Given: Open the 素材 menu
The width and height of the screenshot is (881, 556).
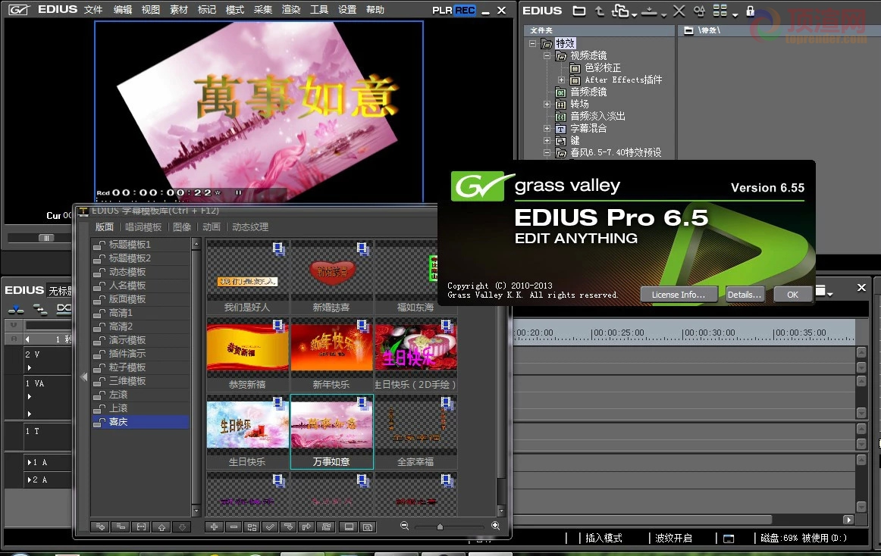Looking at the screenshot, I should tap(179, 10).
